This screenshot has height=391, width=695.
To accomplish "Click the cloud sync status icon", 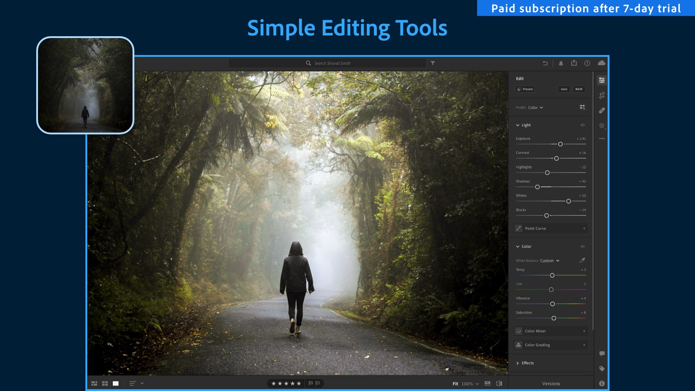I will (601, 63).
